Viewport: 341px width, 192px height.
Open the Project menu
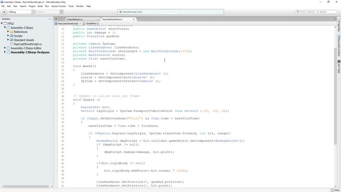[32, 6]
